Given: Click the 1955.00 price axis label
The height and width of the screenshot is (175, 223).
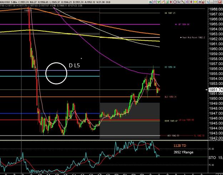Looking at the screenshot, I should click(216, 74).
